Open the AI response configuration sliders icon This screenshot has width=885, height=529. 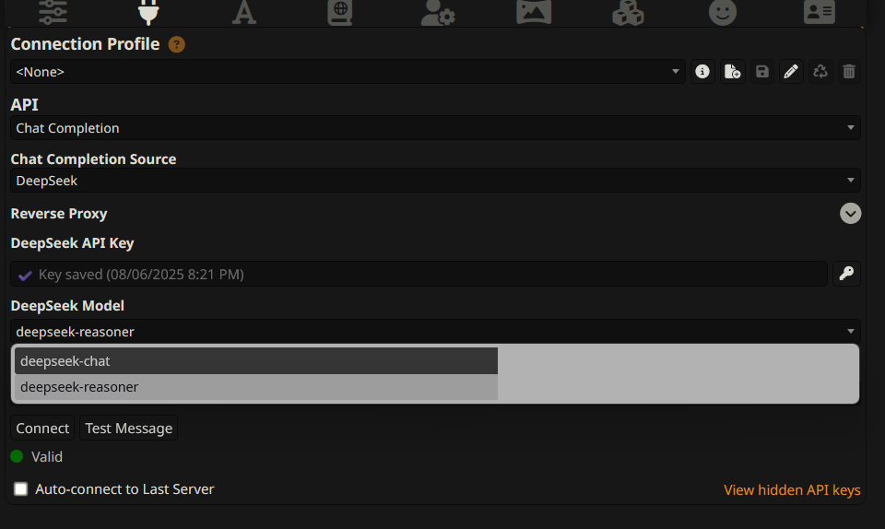click(x=53, y=12)
